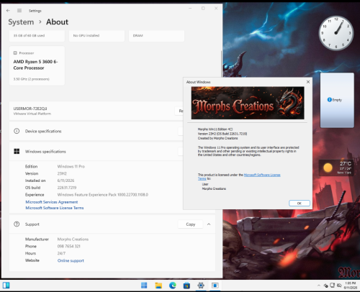The width and height of the screenshot is (360, 292).
Task: Open Microsoft Services Agreement link
Action: point(52,202)
